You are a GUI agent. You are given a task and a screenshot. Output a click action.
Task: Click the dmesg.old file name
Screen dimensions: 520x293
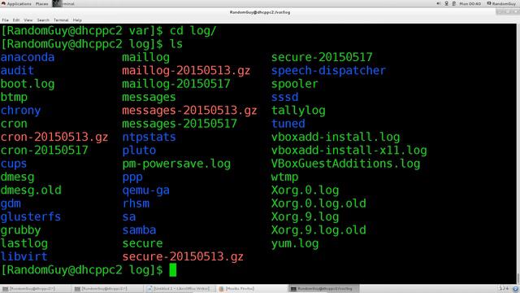coord(31,190)
